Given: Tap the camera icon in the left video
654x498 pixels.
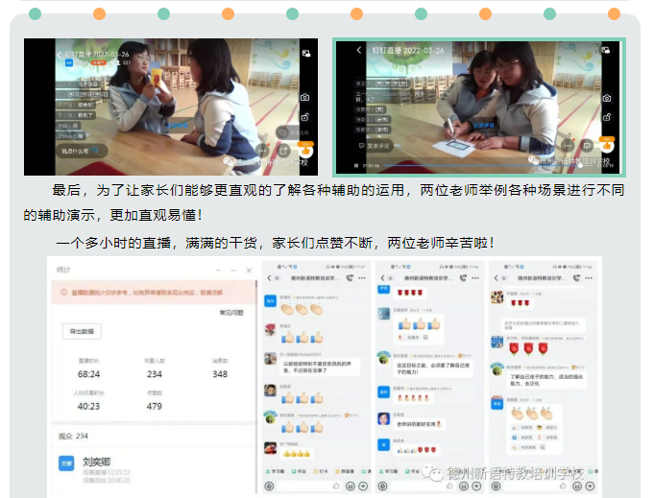Looking at the screenshot, I should (x=304, y=97).
